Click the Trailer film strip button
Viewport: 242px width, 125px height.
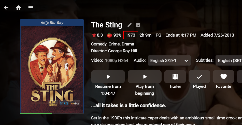[x=175, y=76]
